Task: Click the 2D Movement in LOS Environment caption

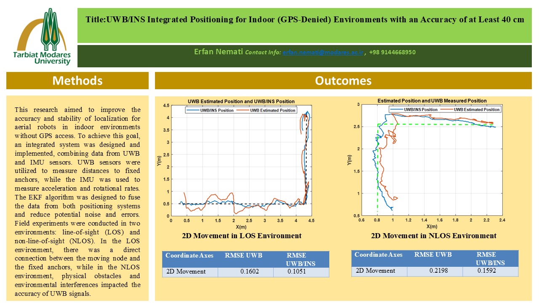Action: [242, 236]
